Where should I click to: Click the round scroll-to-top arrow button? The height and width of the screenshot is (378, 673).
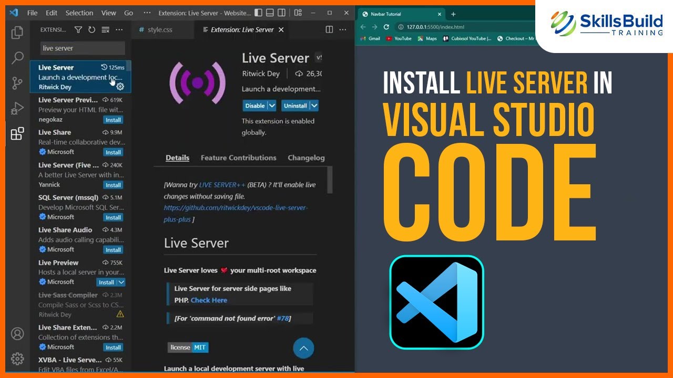tap(303, 348)
